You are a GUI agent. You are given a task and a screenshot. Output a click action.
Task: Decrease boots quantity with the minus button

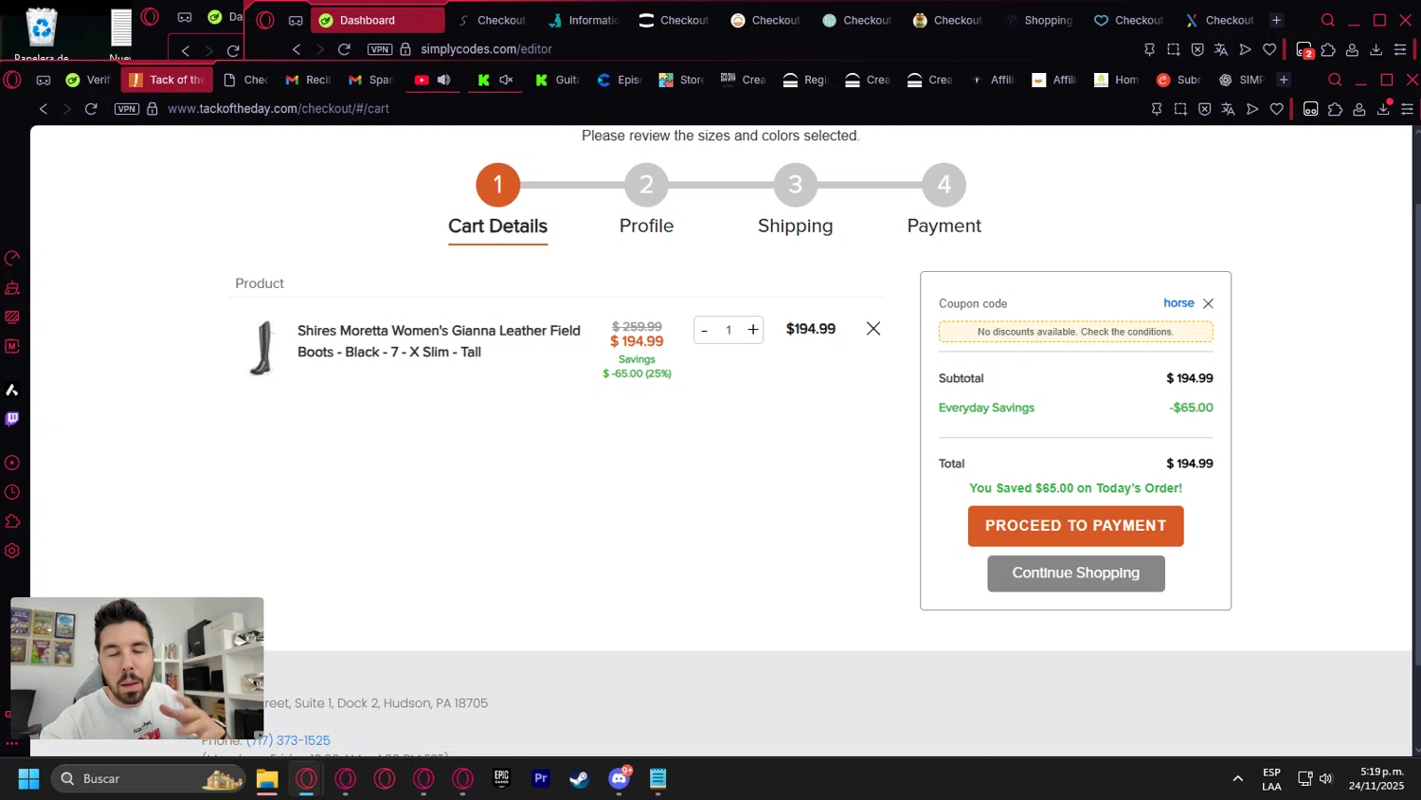[x=704, y=330]
